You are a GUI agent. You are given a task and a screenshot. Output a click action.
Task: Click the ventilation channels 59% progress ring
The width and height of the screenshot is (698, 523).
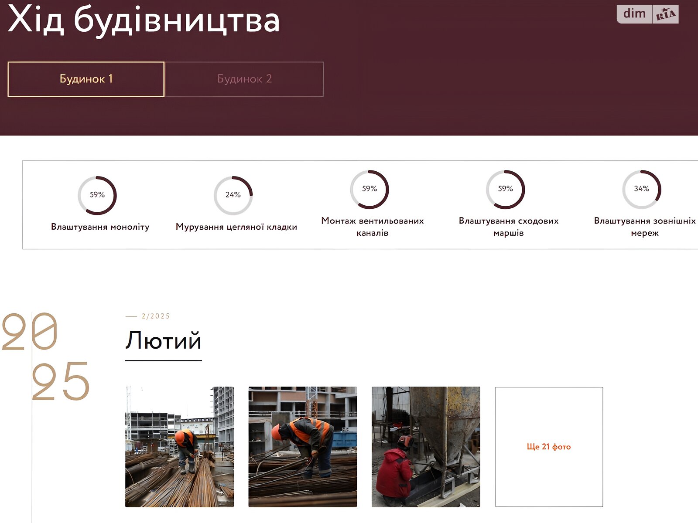370,189
